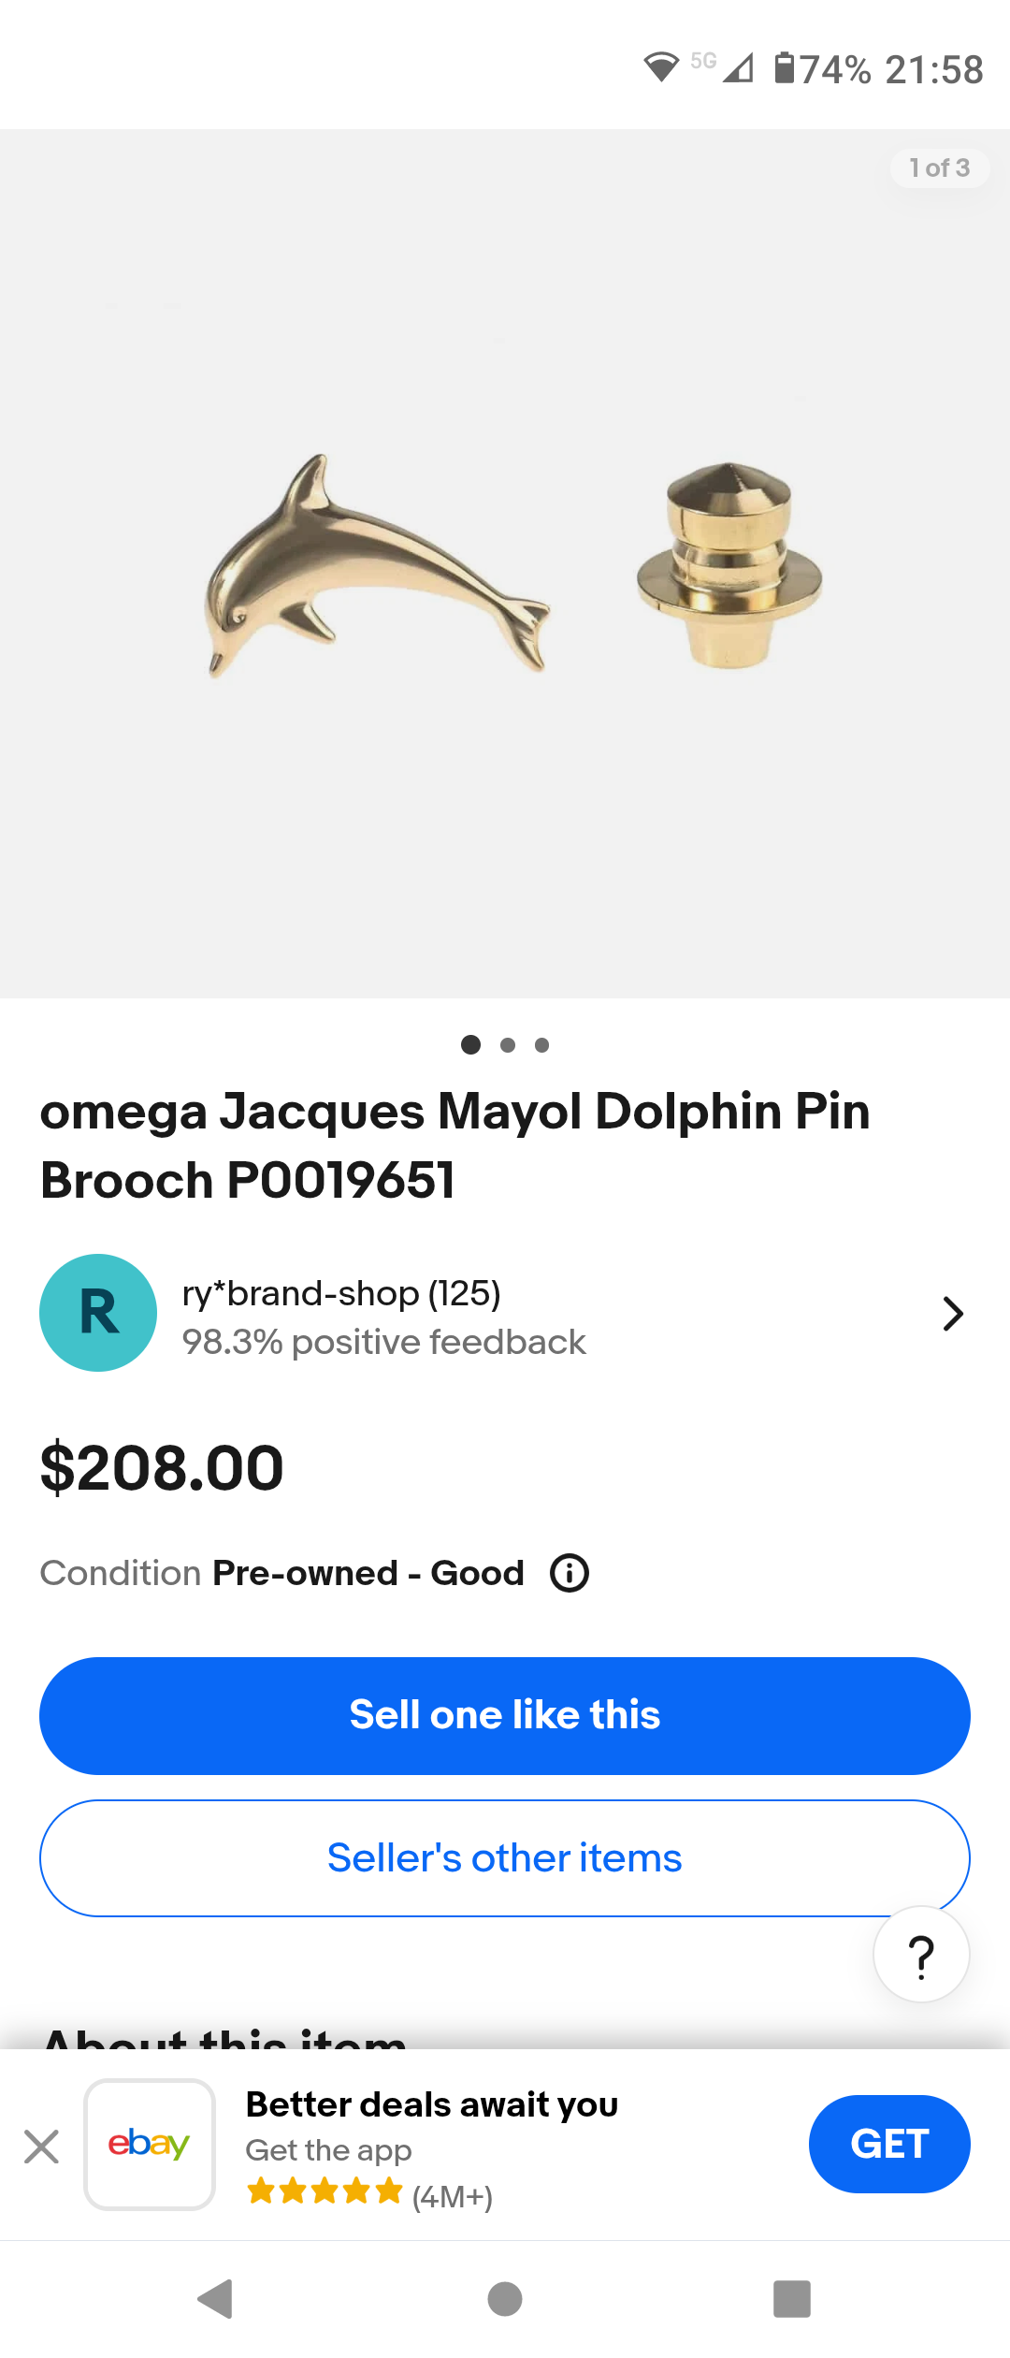Tap the condition info icon
Screen dimensions: 1010x2358
[570, 1573]
